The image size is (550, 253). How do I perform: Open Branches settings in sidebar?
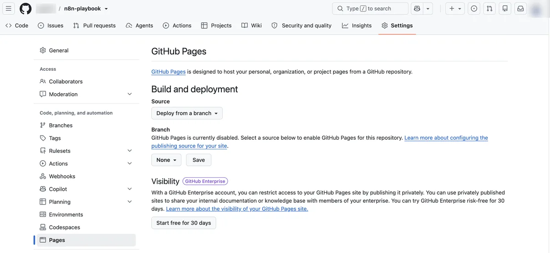[x=86, y=125]
